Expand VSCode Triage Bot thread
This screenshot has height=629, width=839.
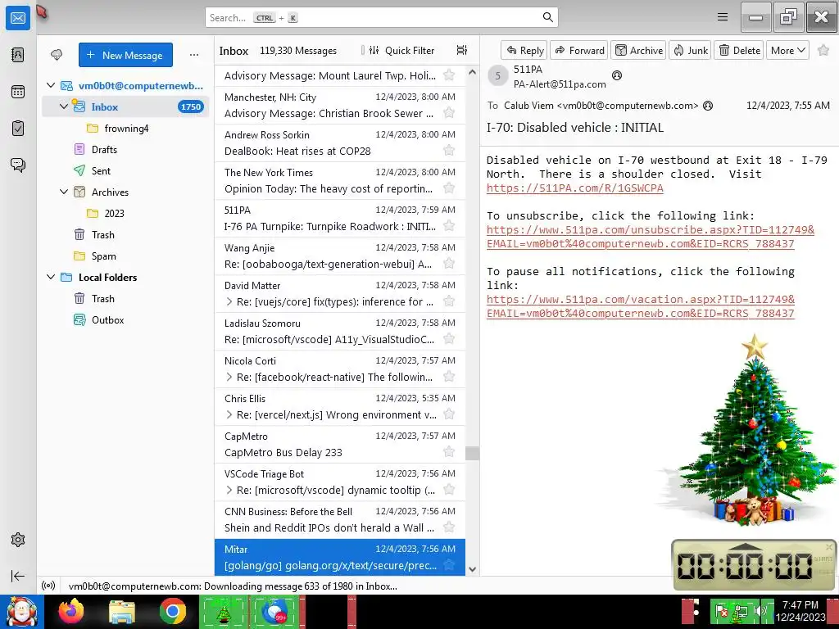coord(229,490)
